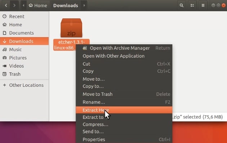Open Properties from the context menu

pyautogui.click(x=124, y=139)
